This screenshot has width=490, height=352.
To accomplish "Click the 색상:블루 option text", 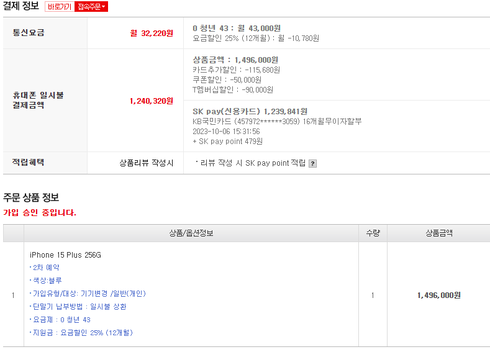I will (x=47, y=281).
